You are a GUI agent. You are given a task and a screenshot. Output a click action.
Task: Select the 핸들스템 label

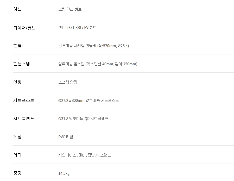coord(22,64)
